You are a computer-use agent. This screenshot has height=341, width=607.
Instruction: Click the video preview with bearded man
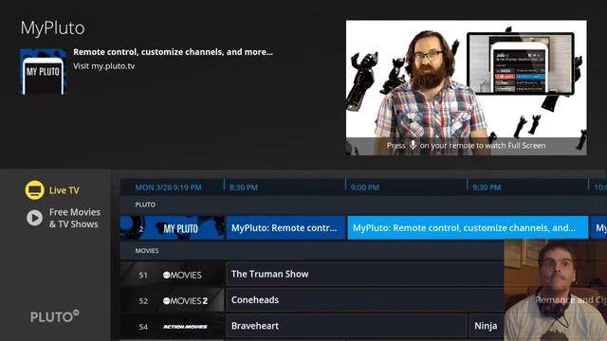(466, 88)
